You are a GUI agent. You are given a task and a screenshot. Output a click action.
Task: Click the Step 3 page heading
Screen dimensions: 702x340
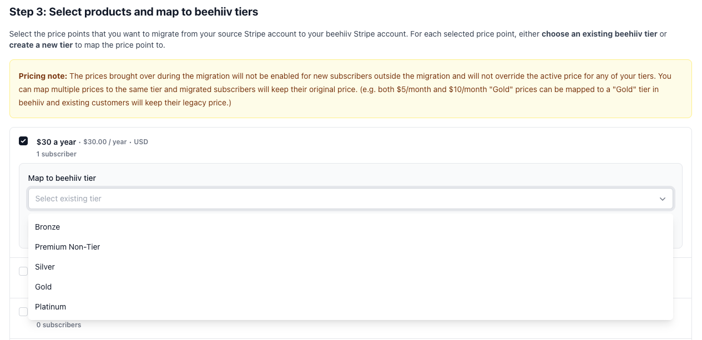134,12
